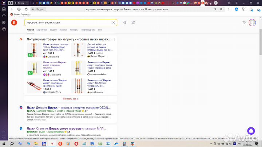Open the Alice voice assistant button
This screenshot has height=147, width=262.
pos(251,131)
